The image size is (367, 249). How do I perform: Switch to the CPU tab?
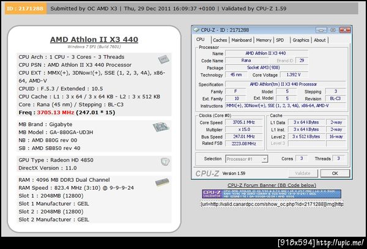201,40
